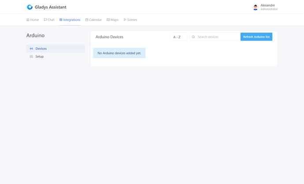This screenshot has width=304, height=184.
Task: View the Scenes tab
Action: 130,20
